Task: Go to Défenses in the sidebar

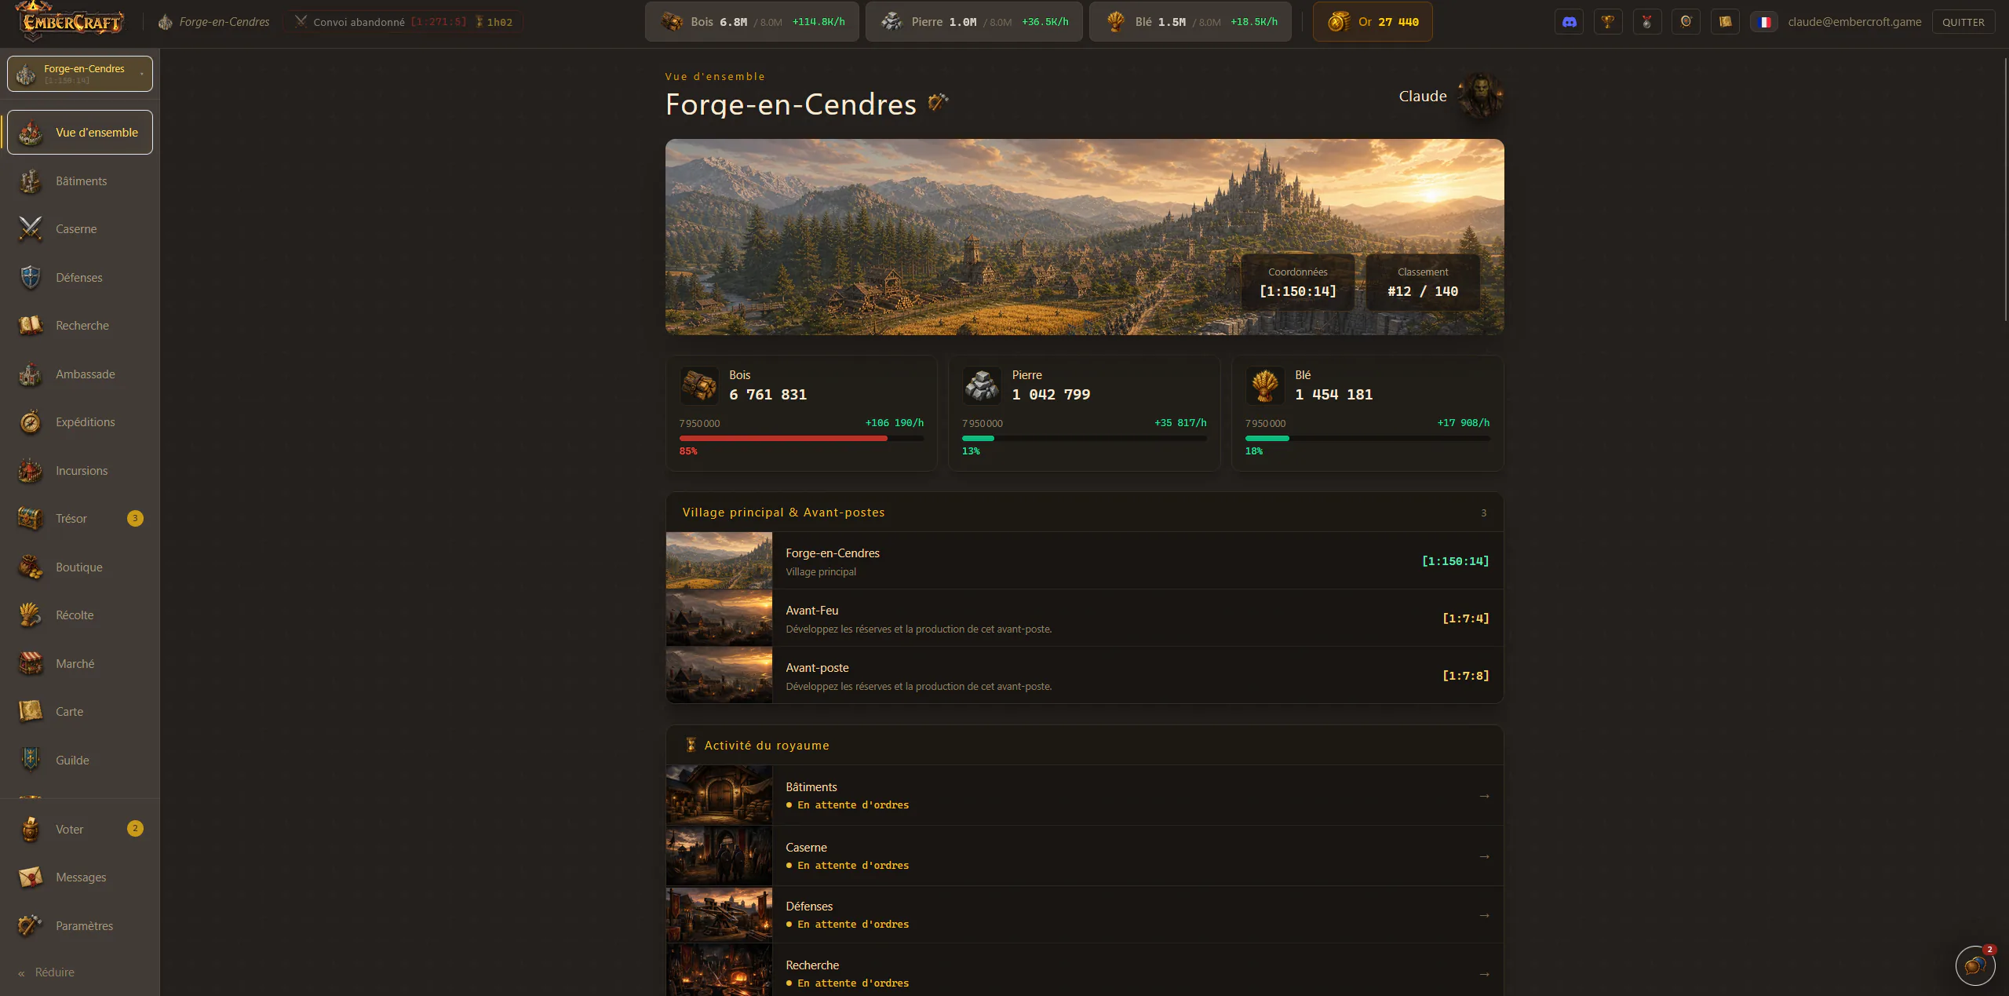Action: [80, 278]
